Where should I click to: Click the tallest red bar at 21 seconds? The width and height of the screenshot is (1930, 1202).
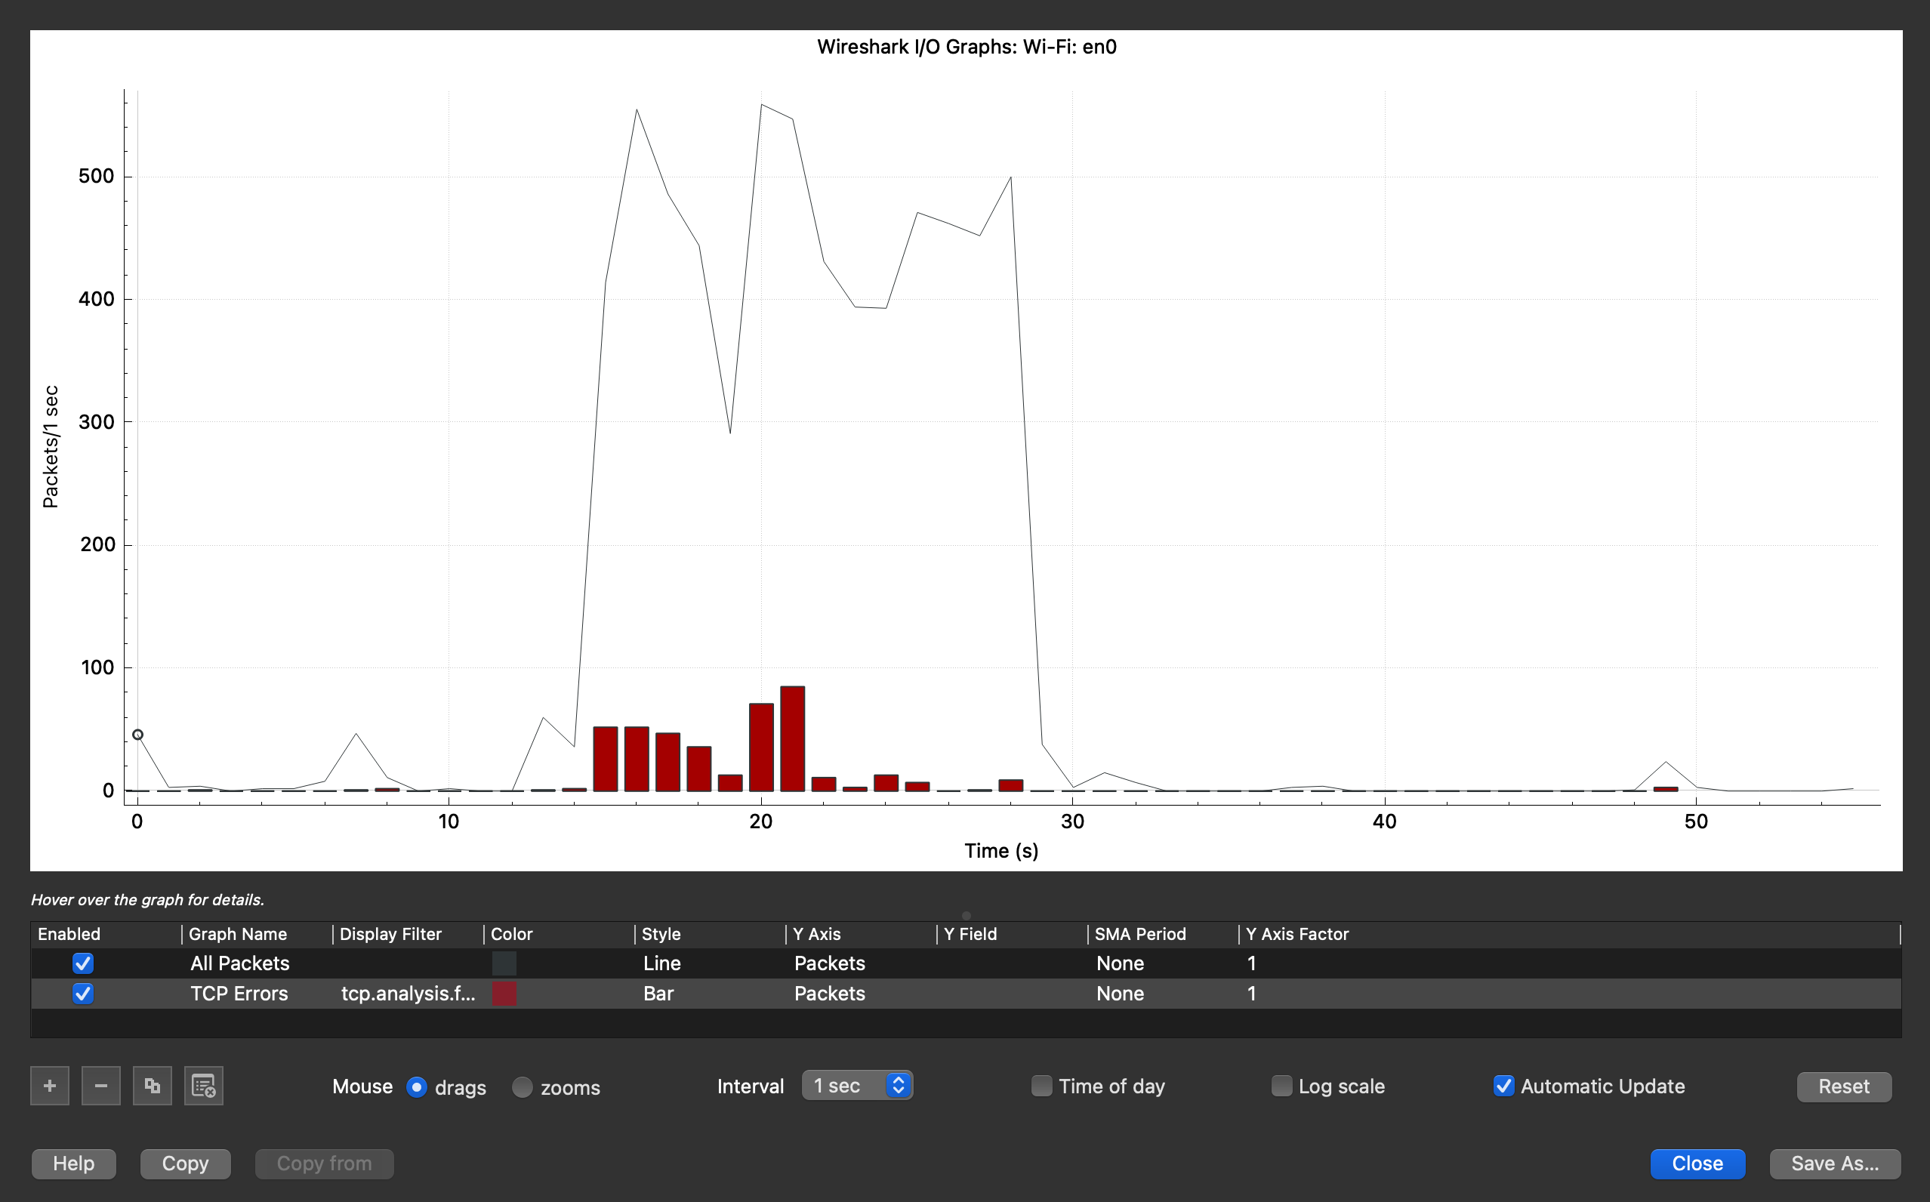click(x=793, y=738)
